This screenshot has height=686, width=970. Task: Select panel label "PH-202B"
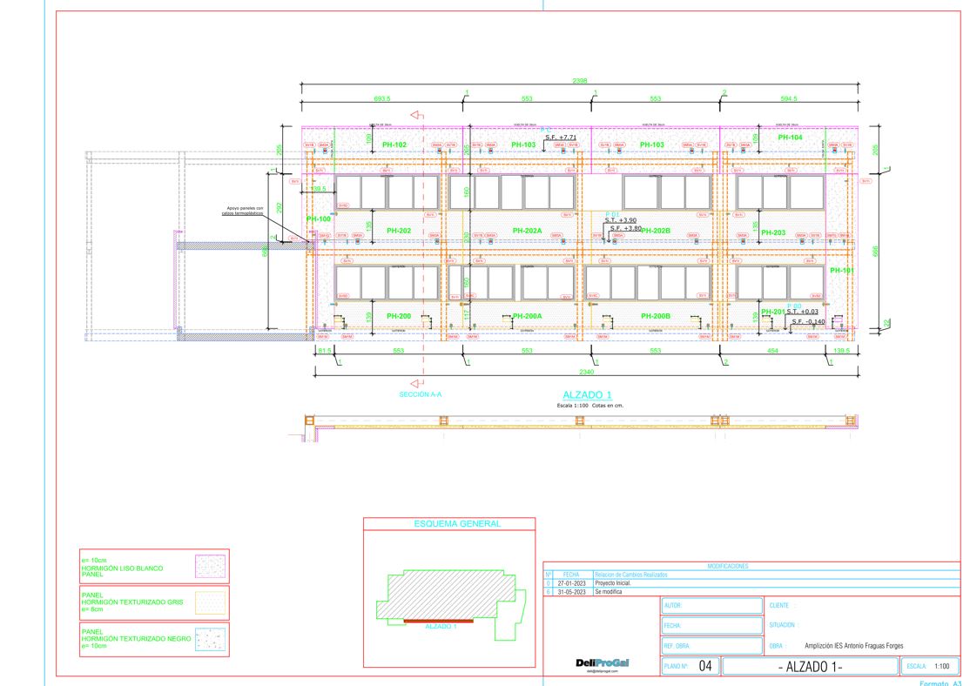(x=656, y=231)
